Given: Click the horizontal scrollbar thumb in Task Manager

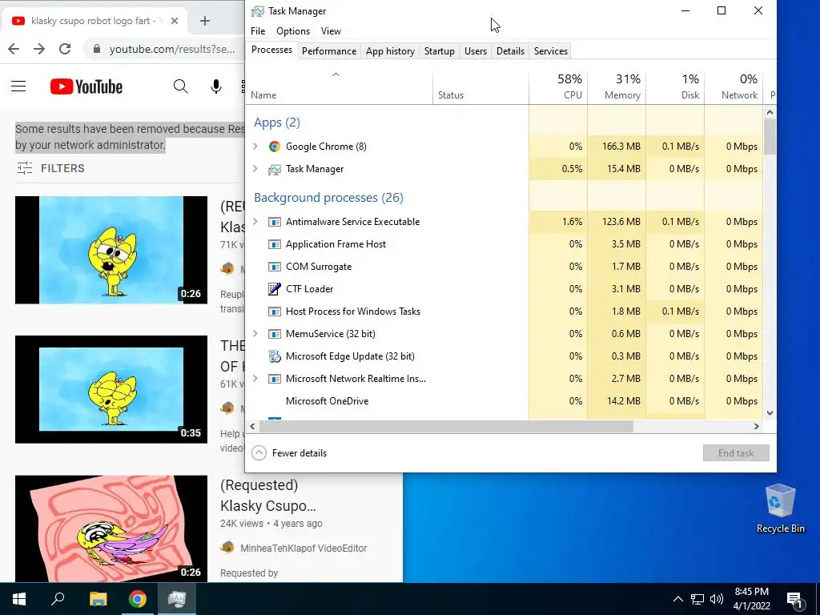Looking at the screenshot, I should (x=446, y=426).
